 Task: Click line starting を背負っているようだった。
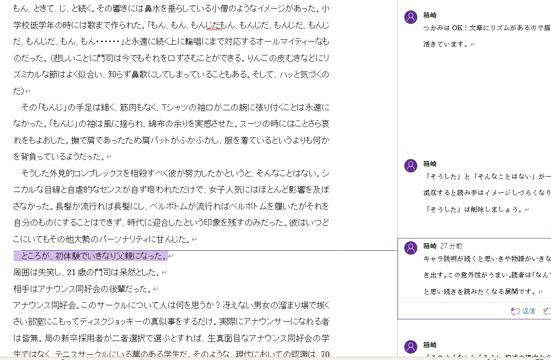pyautogui.click(x=60, y=157)
